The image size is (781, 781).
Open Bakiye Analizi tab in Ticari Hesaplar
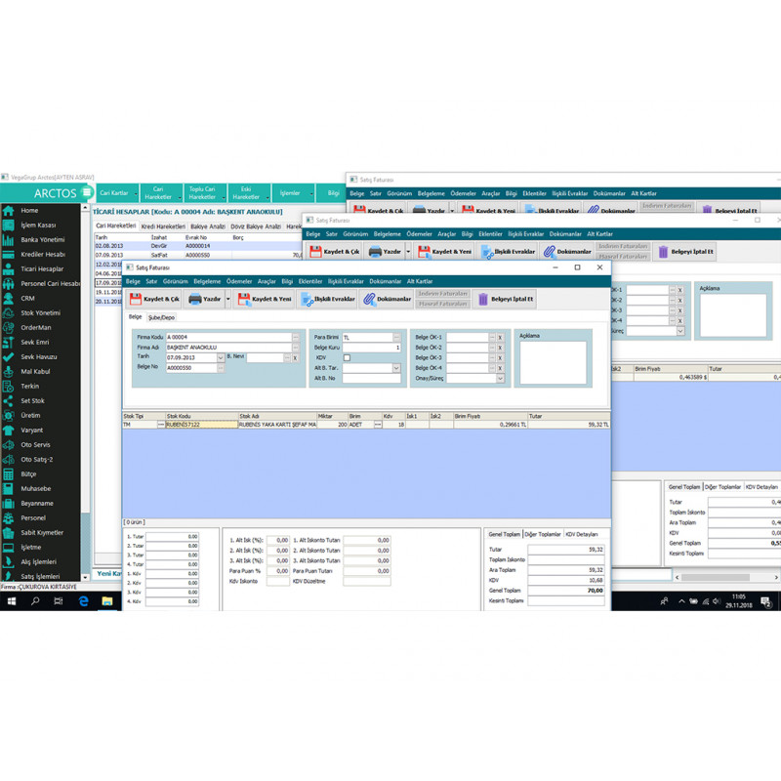[208, 226]
